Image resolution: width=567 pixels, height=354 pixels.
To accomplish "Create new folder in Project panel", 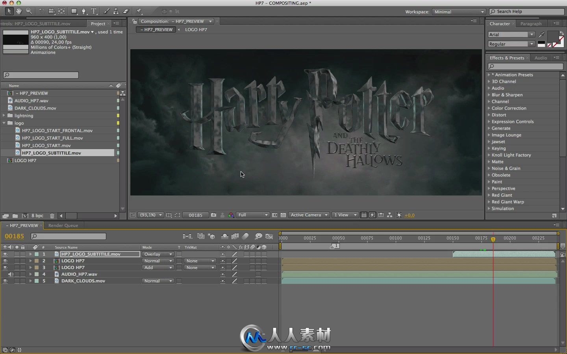I will pyautogui.click(x=15, y=216).
